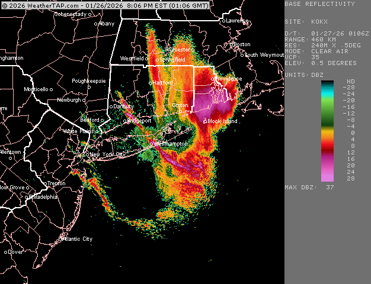This screenshot has height=284, width=371.
Task: Click the Dover city marker
Action: [x=6, y=251]
